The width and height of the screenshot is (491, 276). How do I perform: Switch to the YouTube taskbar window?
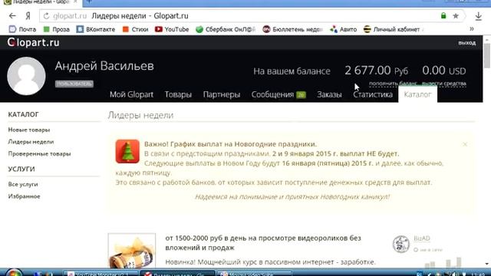click(x=101, y=274)
